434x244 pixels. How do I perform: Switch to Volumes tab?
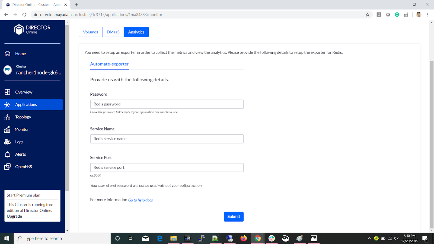(91, 32)
